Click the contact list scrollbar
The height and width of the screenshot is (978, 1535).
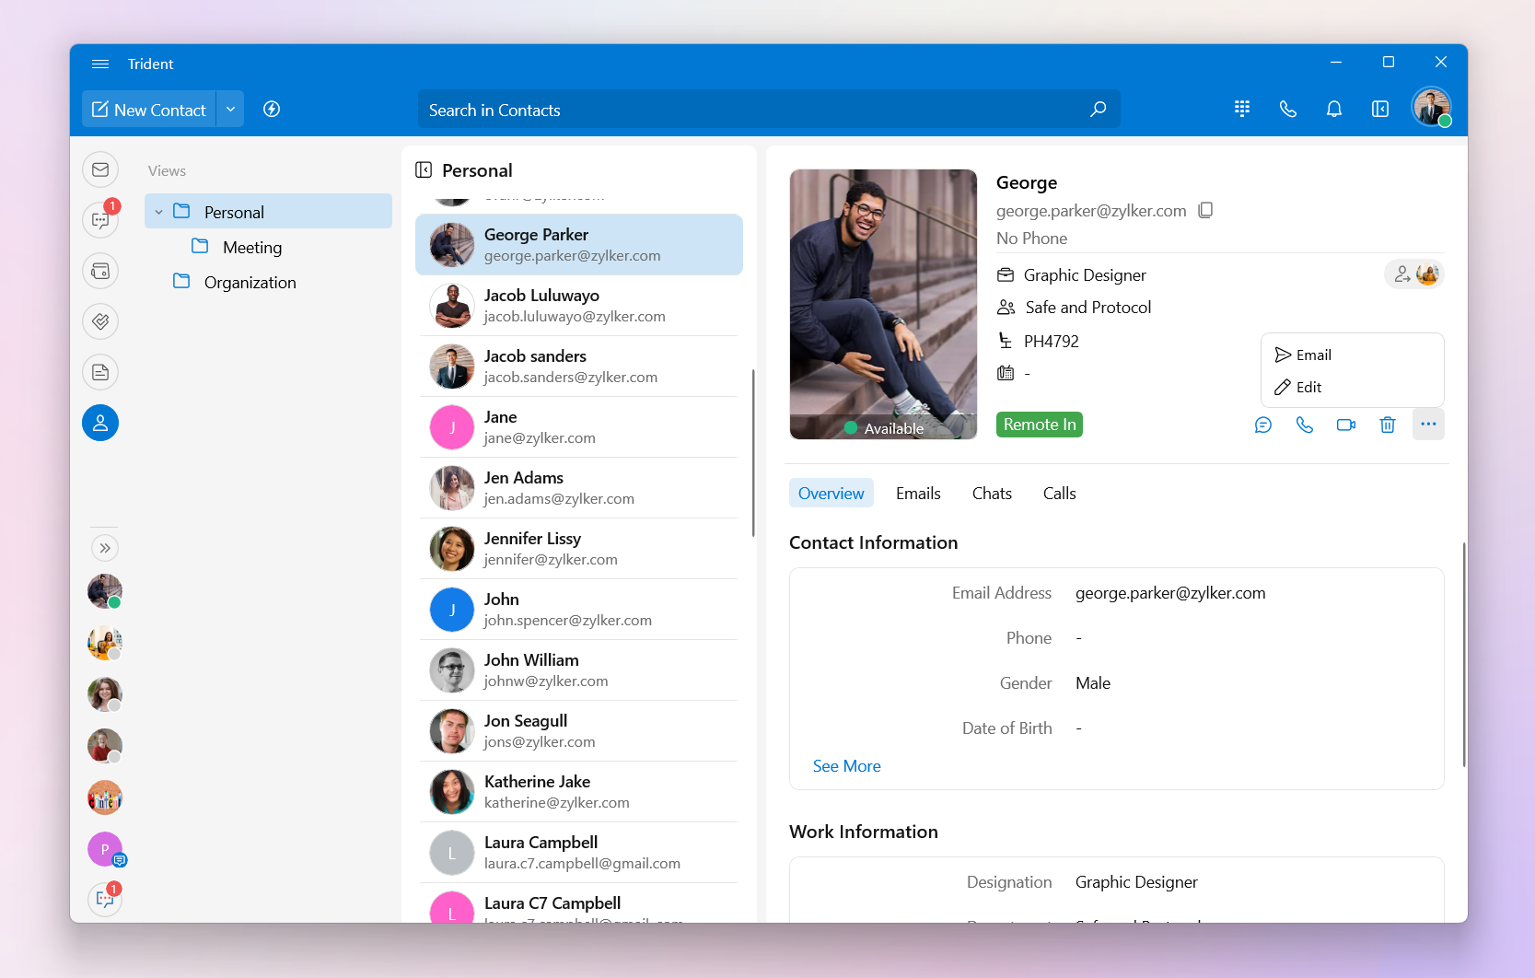coord(753,453)
